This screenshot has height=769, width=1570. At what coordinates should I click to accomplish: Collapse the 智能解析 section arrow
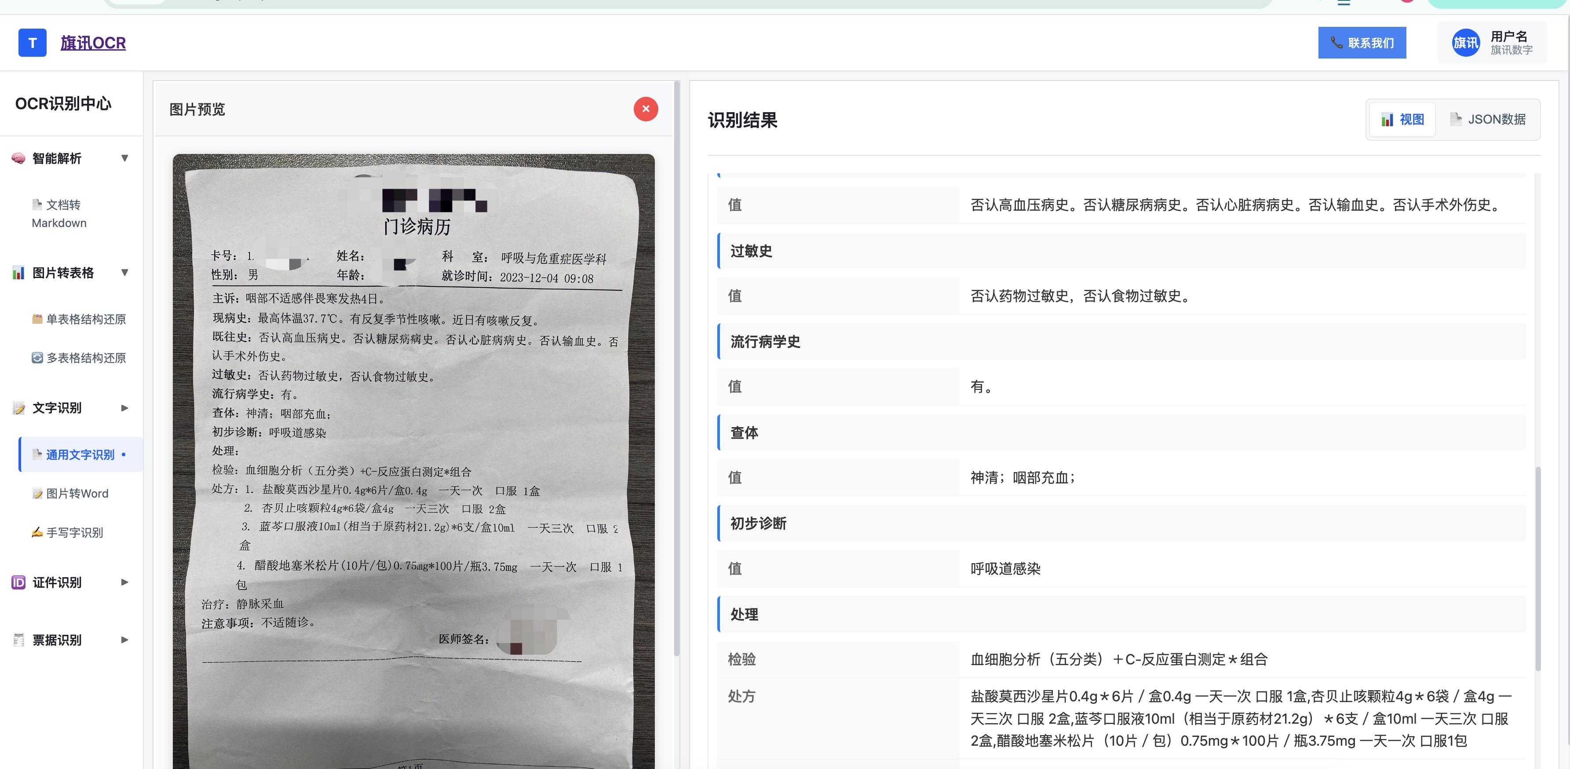tap(125, 158)
